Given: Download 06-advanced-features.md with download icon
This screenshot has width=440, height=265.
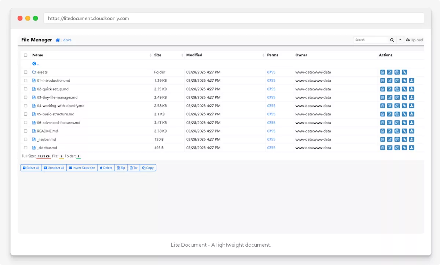Looking at the screenshot, I should pyautogui.click(x=412, y=123).
